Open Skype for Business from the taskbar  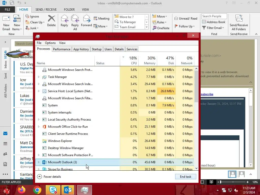tap(53, 190)
